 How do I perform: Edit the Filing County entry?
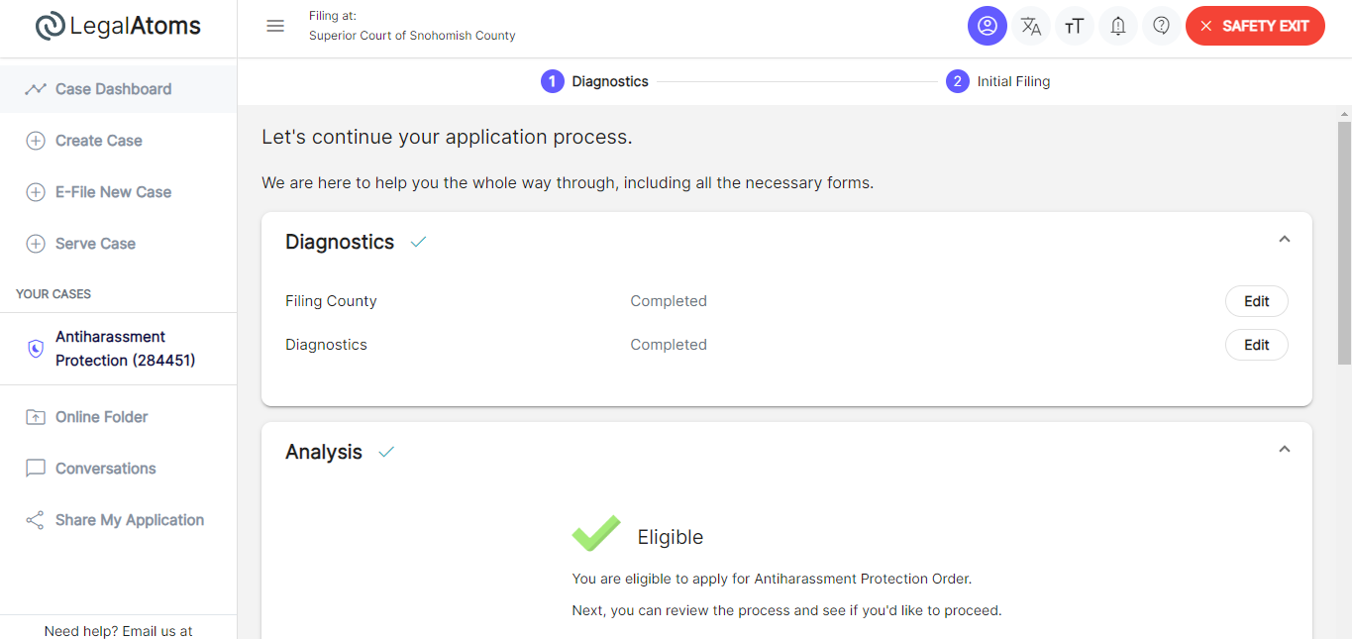[1257, 301]
